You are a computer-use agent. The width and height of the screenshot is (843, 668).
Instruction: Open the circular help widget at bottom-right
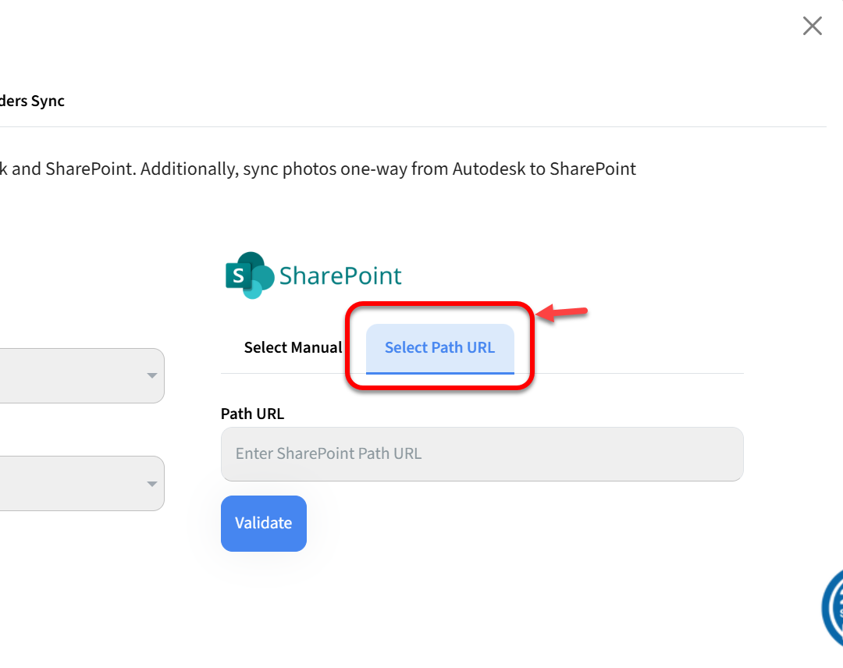pos(832,609)
